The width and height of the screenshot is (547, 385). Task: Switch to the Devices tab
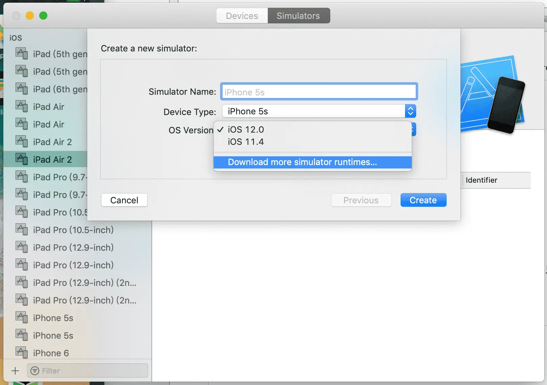pos(242,16)
